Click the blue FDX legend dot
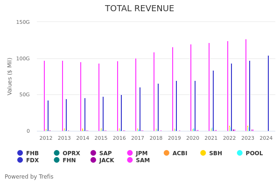The height and width of the screenshot is (187, 280). (20, 160)
